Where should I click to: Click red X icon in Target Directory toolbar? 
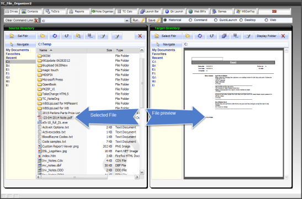tap(283, 36)
